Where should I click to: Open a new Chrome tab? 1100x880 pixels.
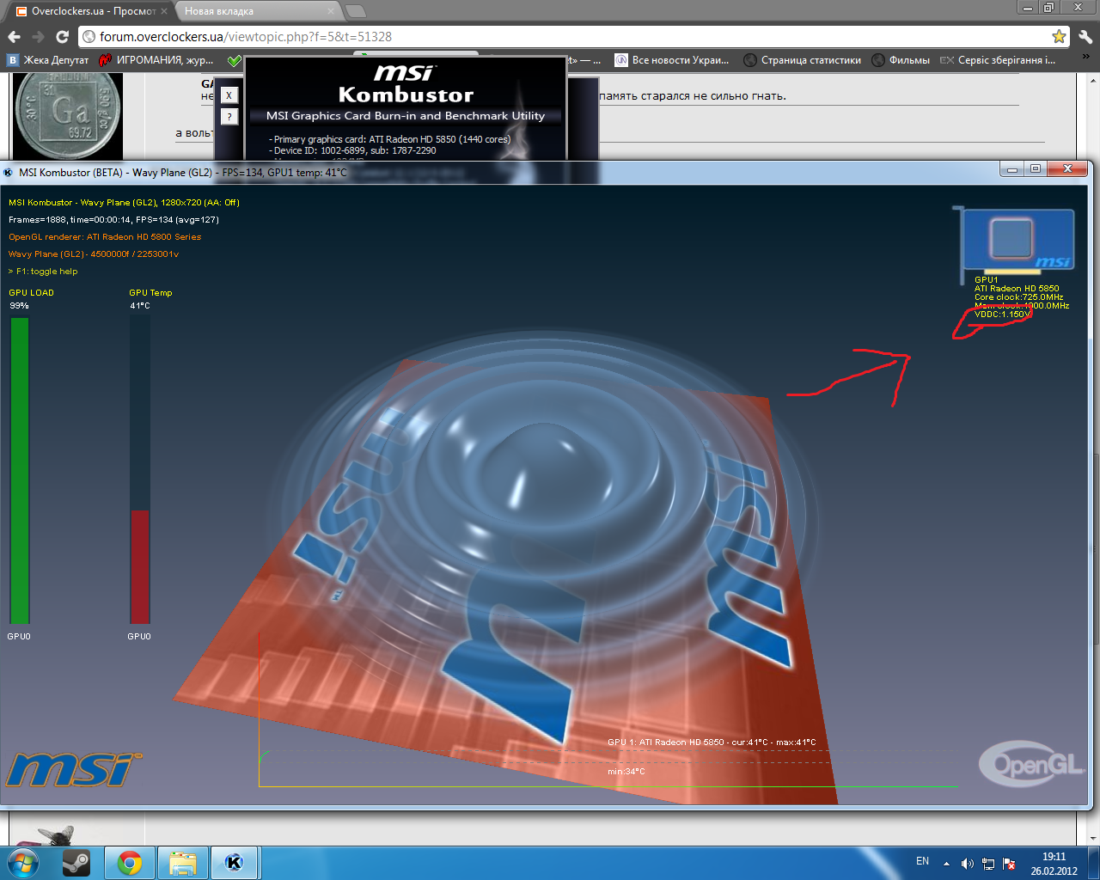356,11
